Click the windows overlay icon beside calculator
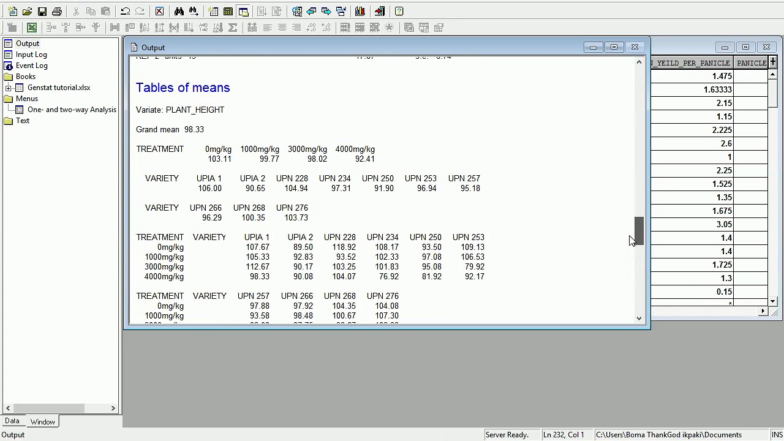784x441 pixels. tap(243, 11)
